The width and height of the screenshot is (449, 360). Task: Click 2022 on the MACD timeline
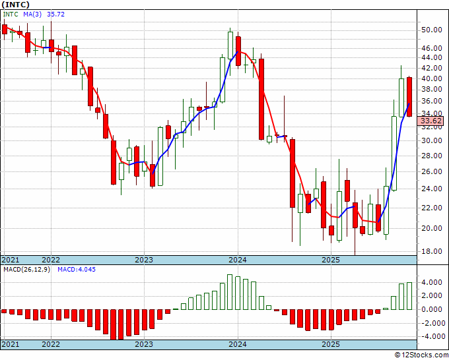(x=51, y=344)
